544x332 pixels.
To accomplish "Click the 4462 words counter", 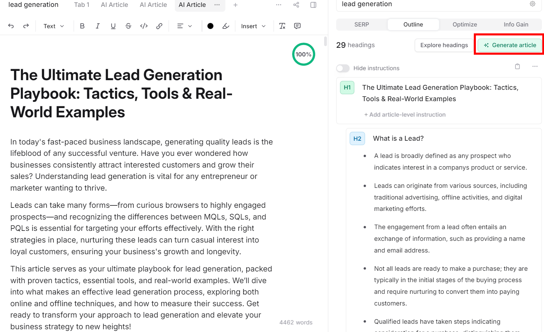I will coord(296,322).
